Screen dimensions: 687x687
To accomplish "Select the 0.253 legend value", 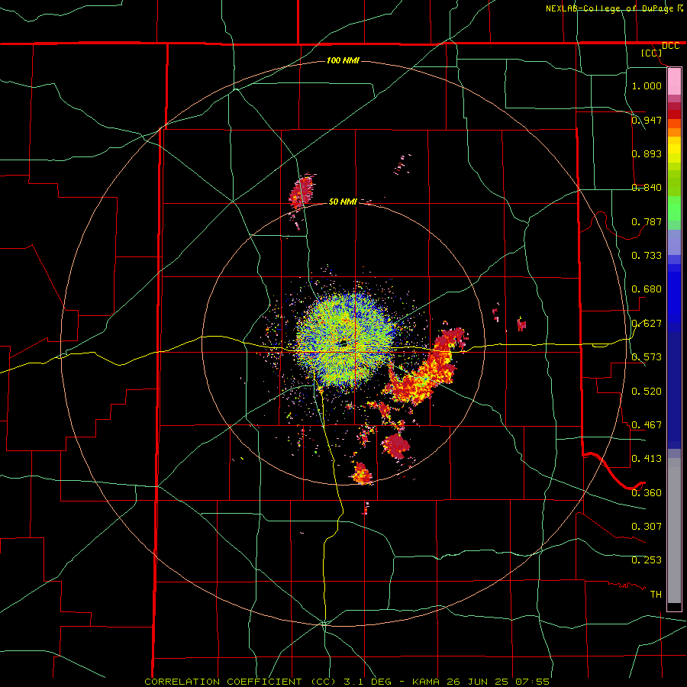I will pyautogui.click(x=647, y=560).
